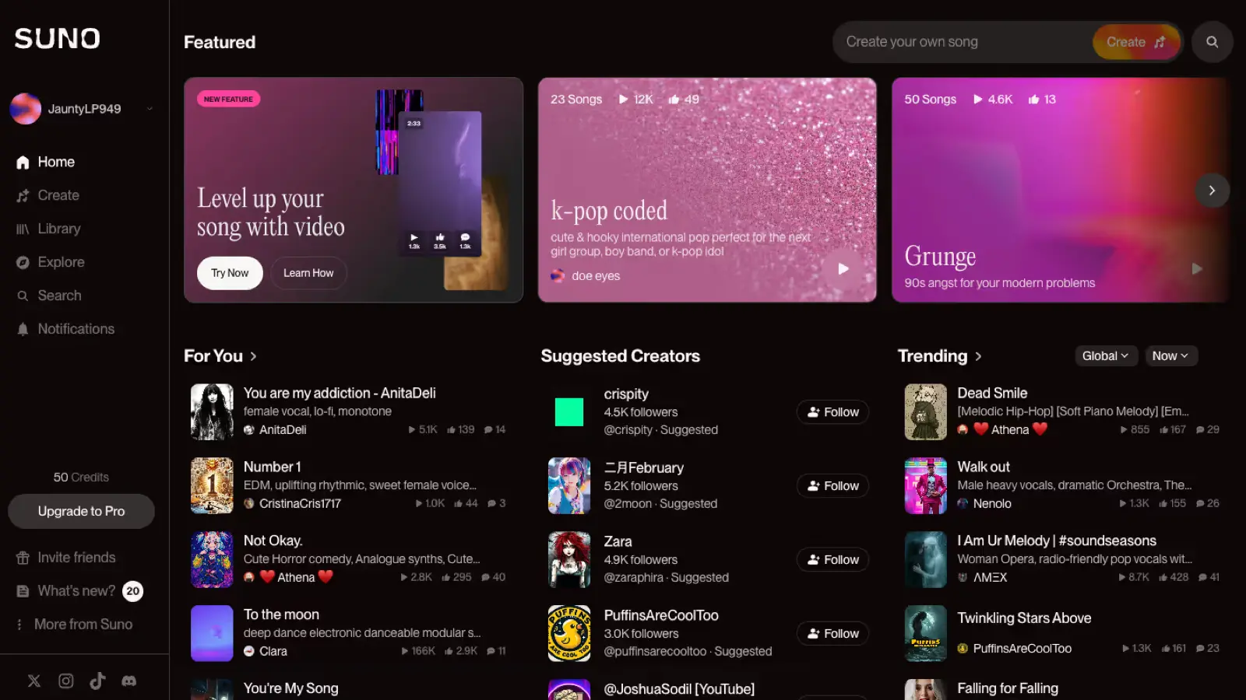Open the Number 1 song cover
The image size is (1246, 700).
point(212,485)
